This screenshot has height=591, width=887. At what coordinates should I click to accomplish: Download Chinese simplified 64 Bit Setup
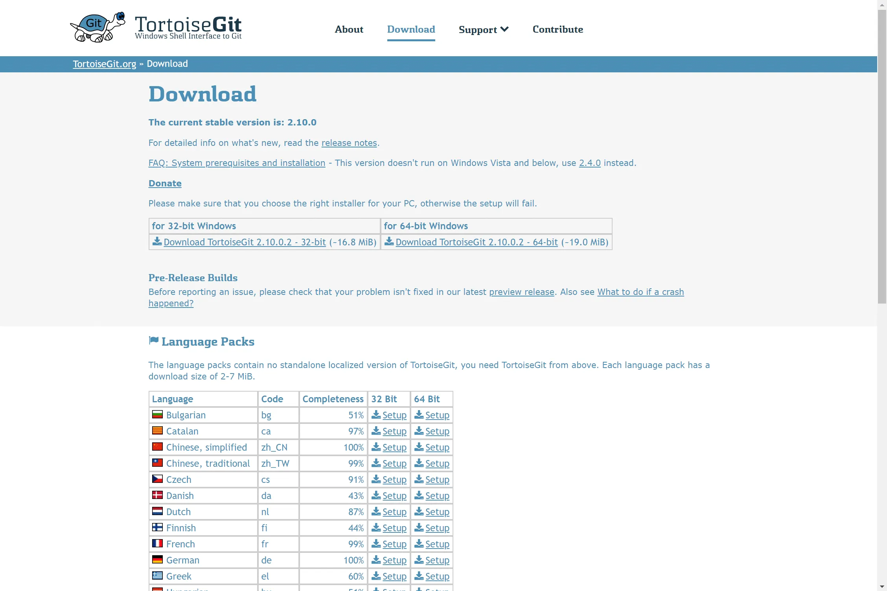pyautogui.click(x=438, y=447)
